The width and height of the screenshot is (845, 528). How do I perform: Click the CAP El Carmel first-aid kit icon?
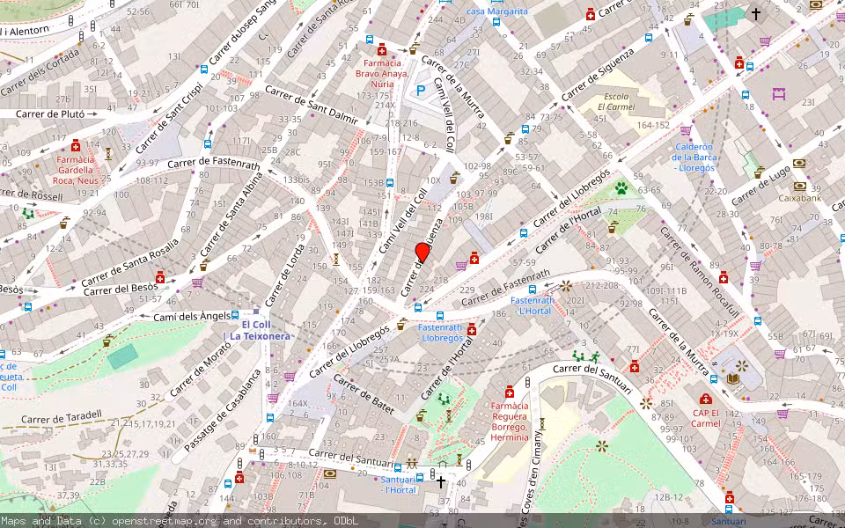click(x=705, y=398)
